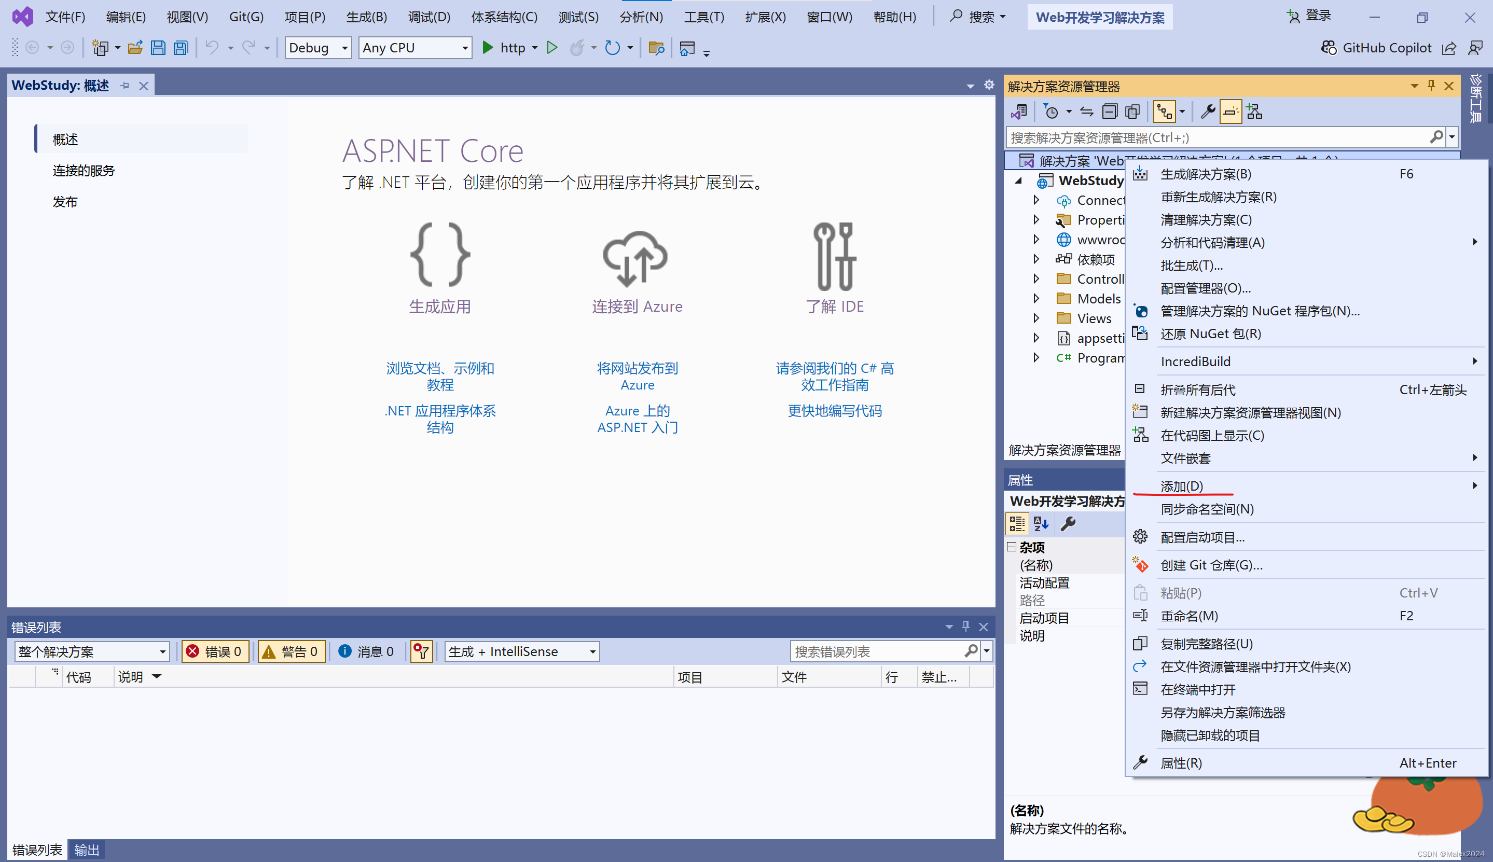Screen dimensions: 1493x862
Task: Collapse the 杂项 property category
Action: 1012,547
